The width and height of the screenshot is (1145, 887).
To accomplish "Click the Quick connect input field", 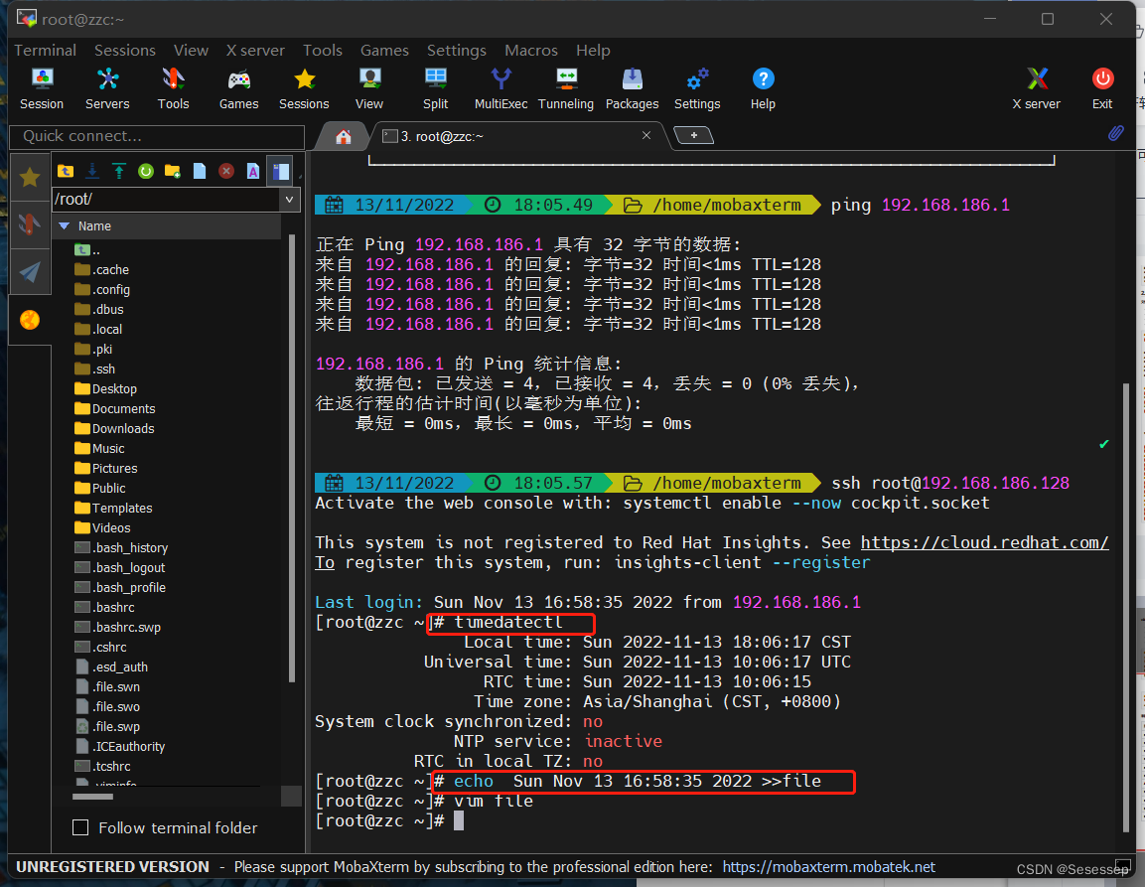I will [x=156, y=136].
